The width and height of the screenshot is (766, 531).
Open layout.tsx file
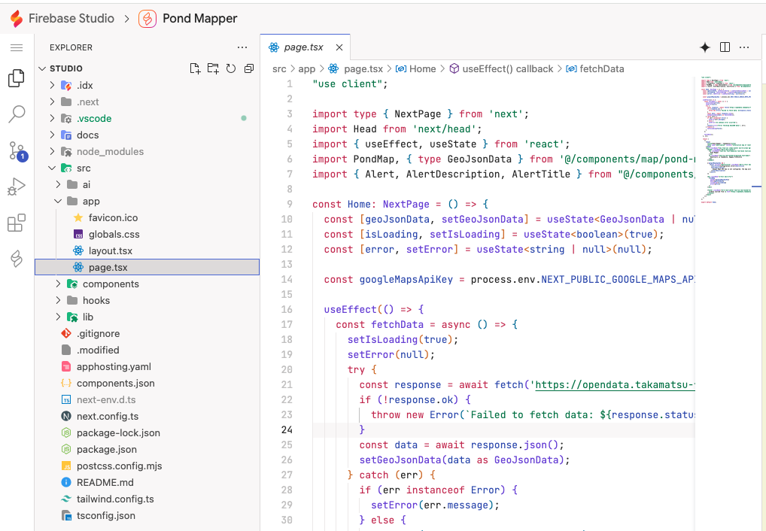[x=147, y=251]
